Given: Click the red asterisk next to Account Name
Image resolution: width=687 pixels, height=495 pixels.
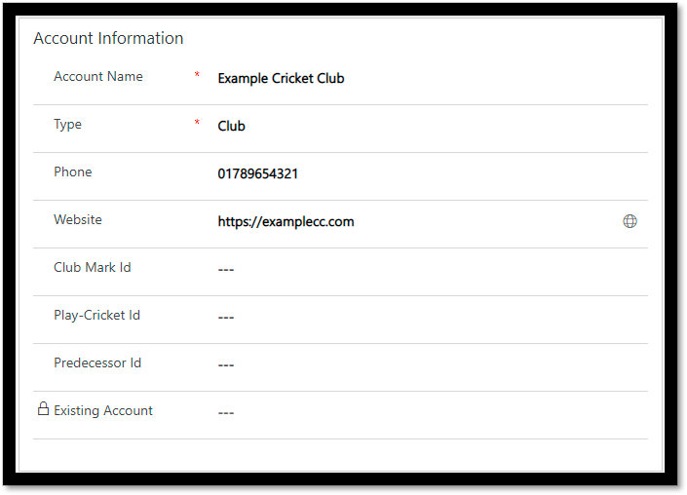Looking at the screenshot, I should 197,74.
